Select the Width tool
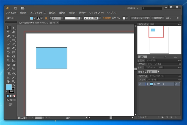 click(x=8, y=56)
